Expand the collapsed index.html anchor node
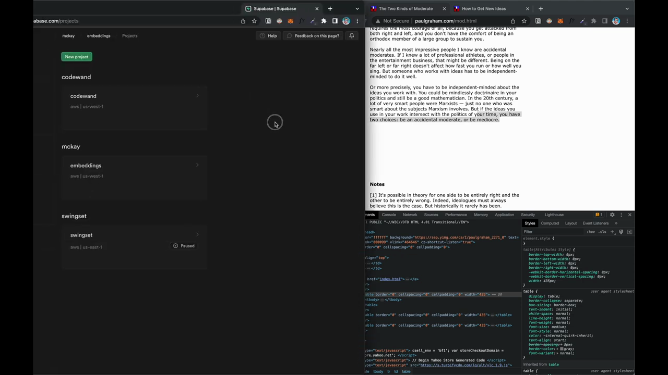This screenshot has width=668, height=375. [407, 279]
